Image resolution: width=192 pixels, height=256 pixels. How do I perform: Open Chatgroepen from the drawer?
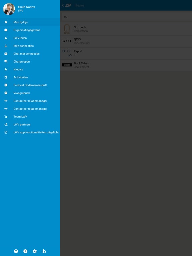[30, 62]
